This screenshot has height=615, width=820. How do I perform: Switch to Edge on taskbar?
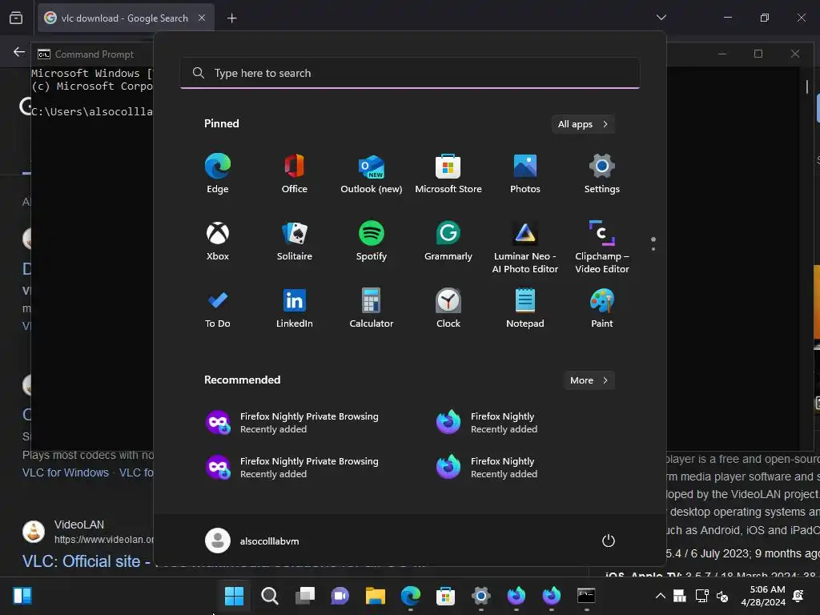coord(411,596)
